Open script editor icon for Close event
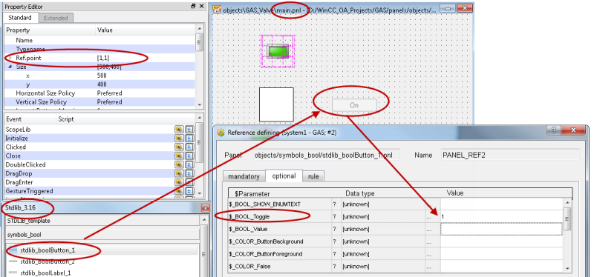 coord(189,156)
